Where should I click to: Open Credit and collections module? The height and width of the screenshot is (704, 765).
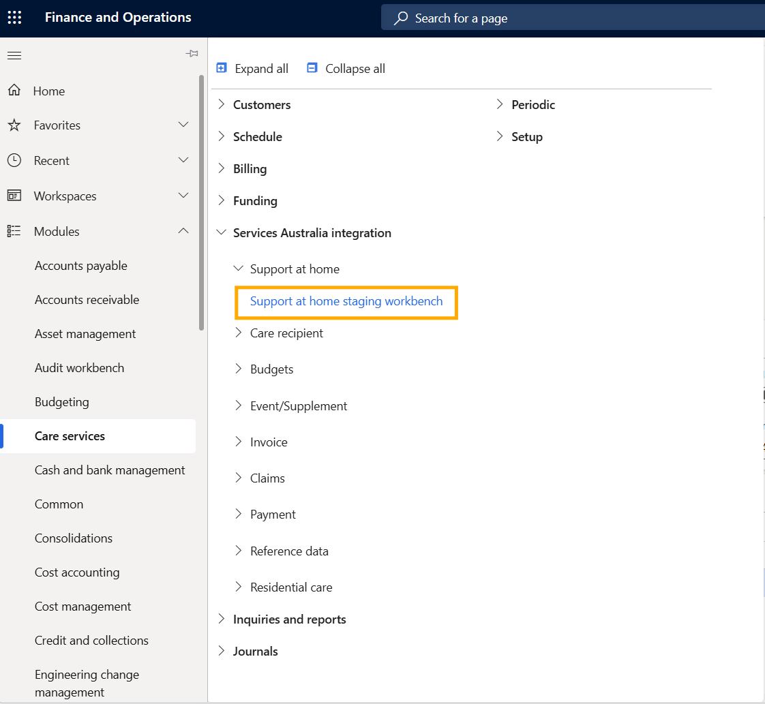click(92, 641)
